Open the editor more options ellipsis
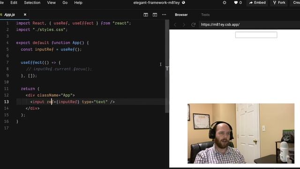The width and height of the screenshot is (300, 169). pyautogui.click(x=164, y=15)
